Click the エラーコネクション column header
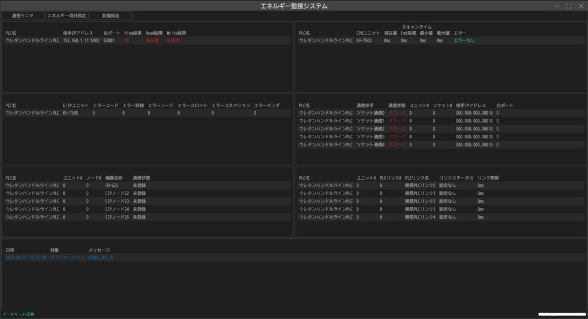 tap(231, 106)
